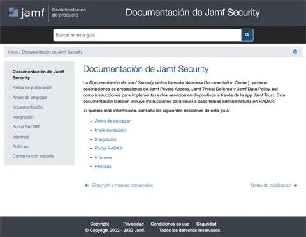Image resolution: width=306 pixels, height=237 pixels.
Task: Focus the Buscar en esta guía field
Action: (x=147, y=35)
